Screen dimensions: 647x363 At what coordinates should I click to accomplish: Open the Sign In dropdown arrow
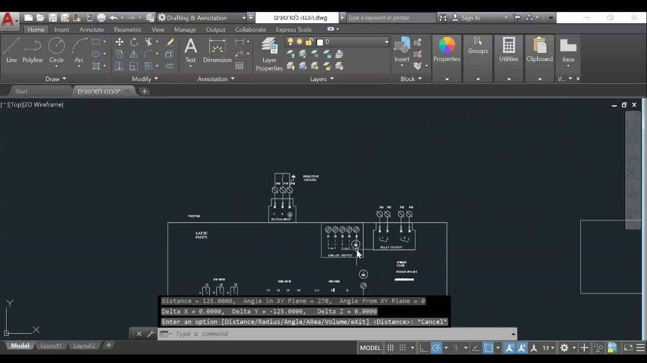505,18
